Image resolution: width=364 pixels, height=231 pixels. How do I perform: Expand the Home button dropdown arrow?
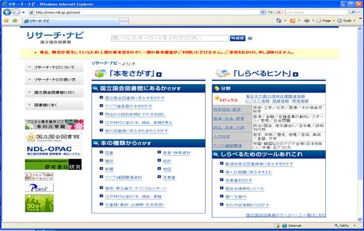pyautogui.click(x=285, y=21)
